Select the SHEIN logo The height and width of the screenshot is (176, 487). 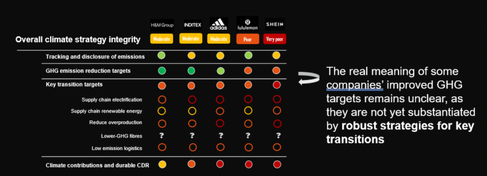(274, 24)
